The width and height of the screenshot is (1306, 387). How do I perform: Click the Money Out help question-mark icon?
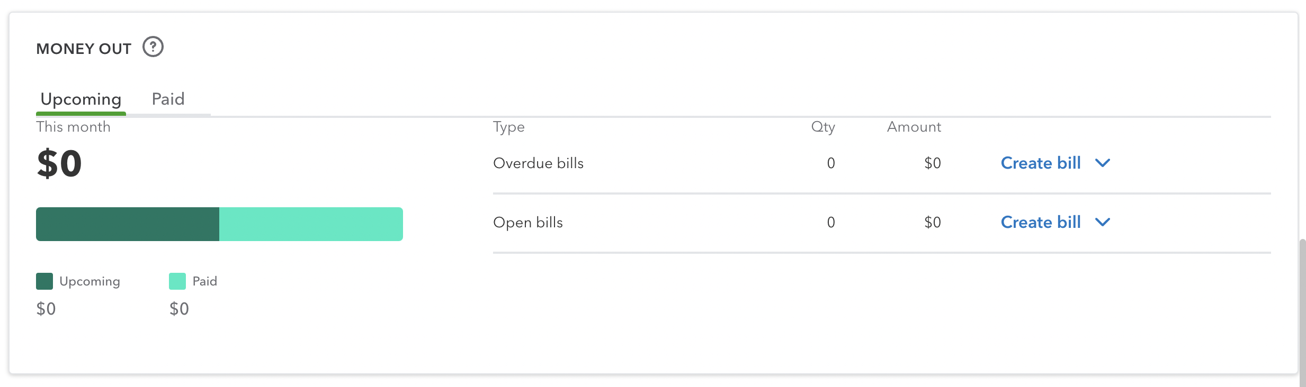[153, 47]
